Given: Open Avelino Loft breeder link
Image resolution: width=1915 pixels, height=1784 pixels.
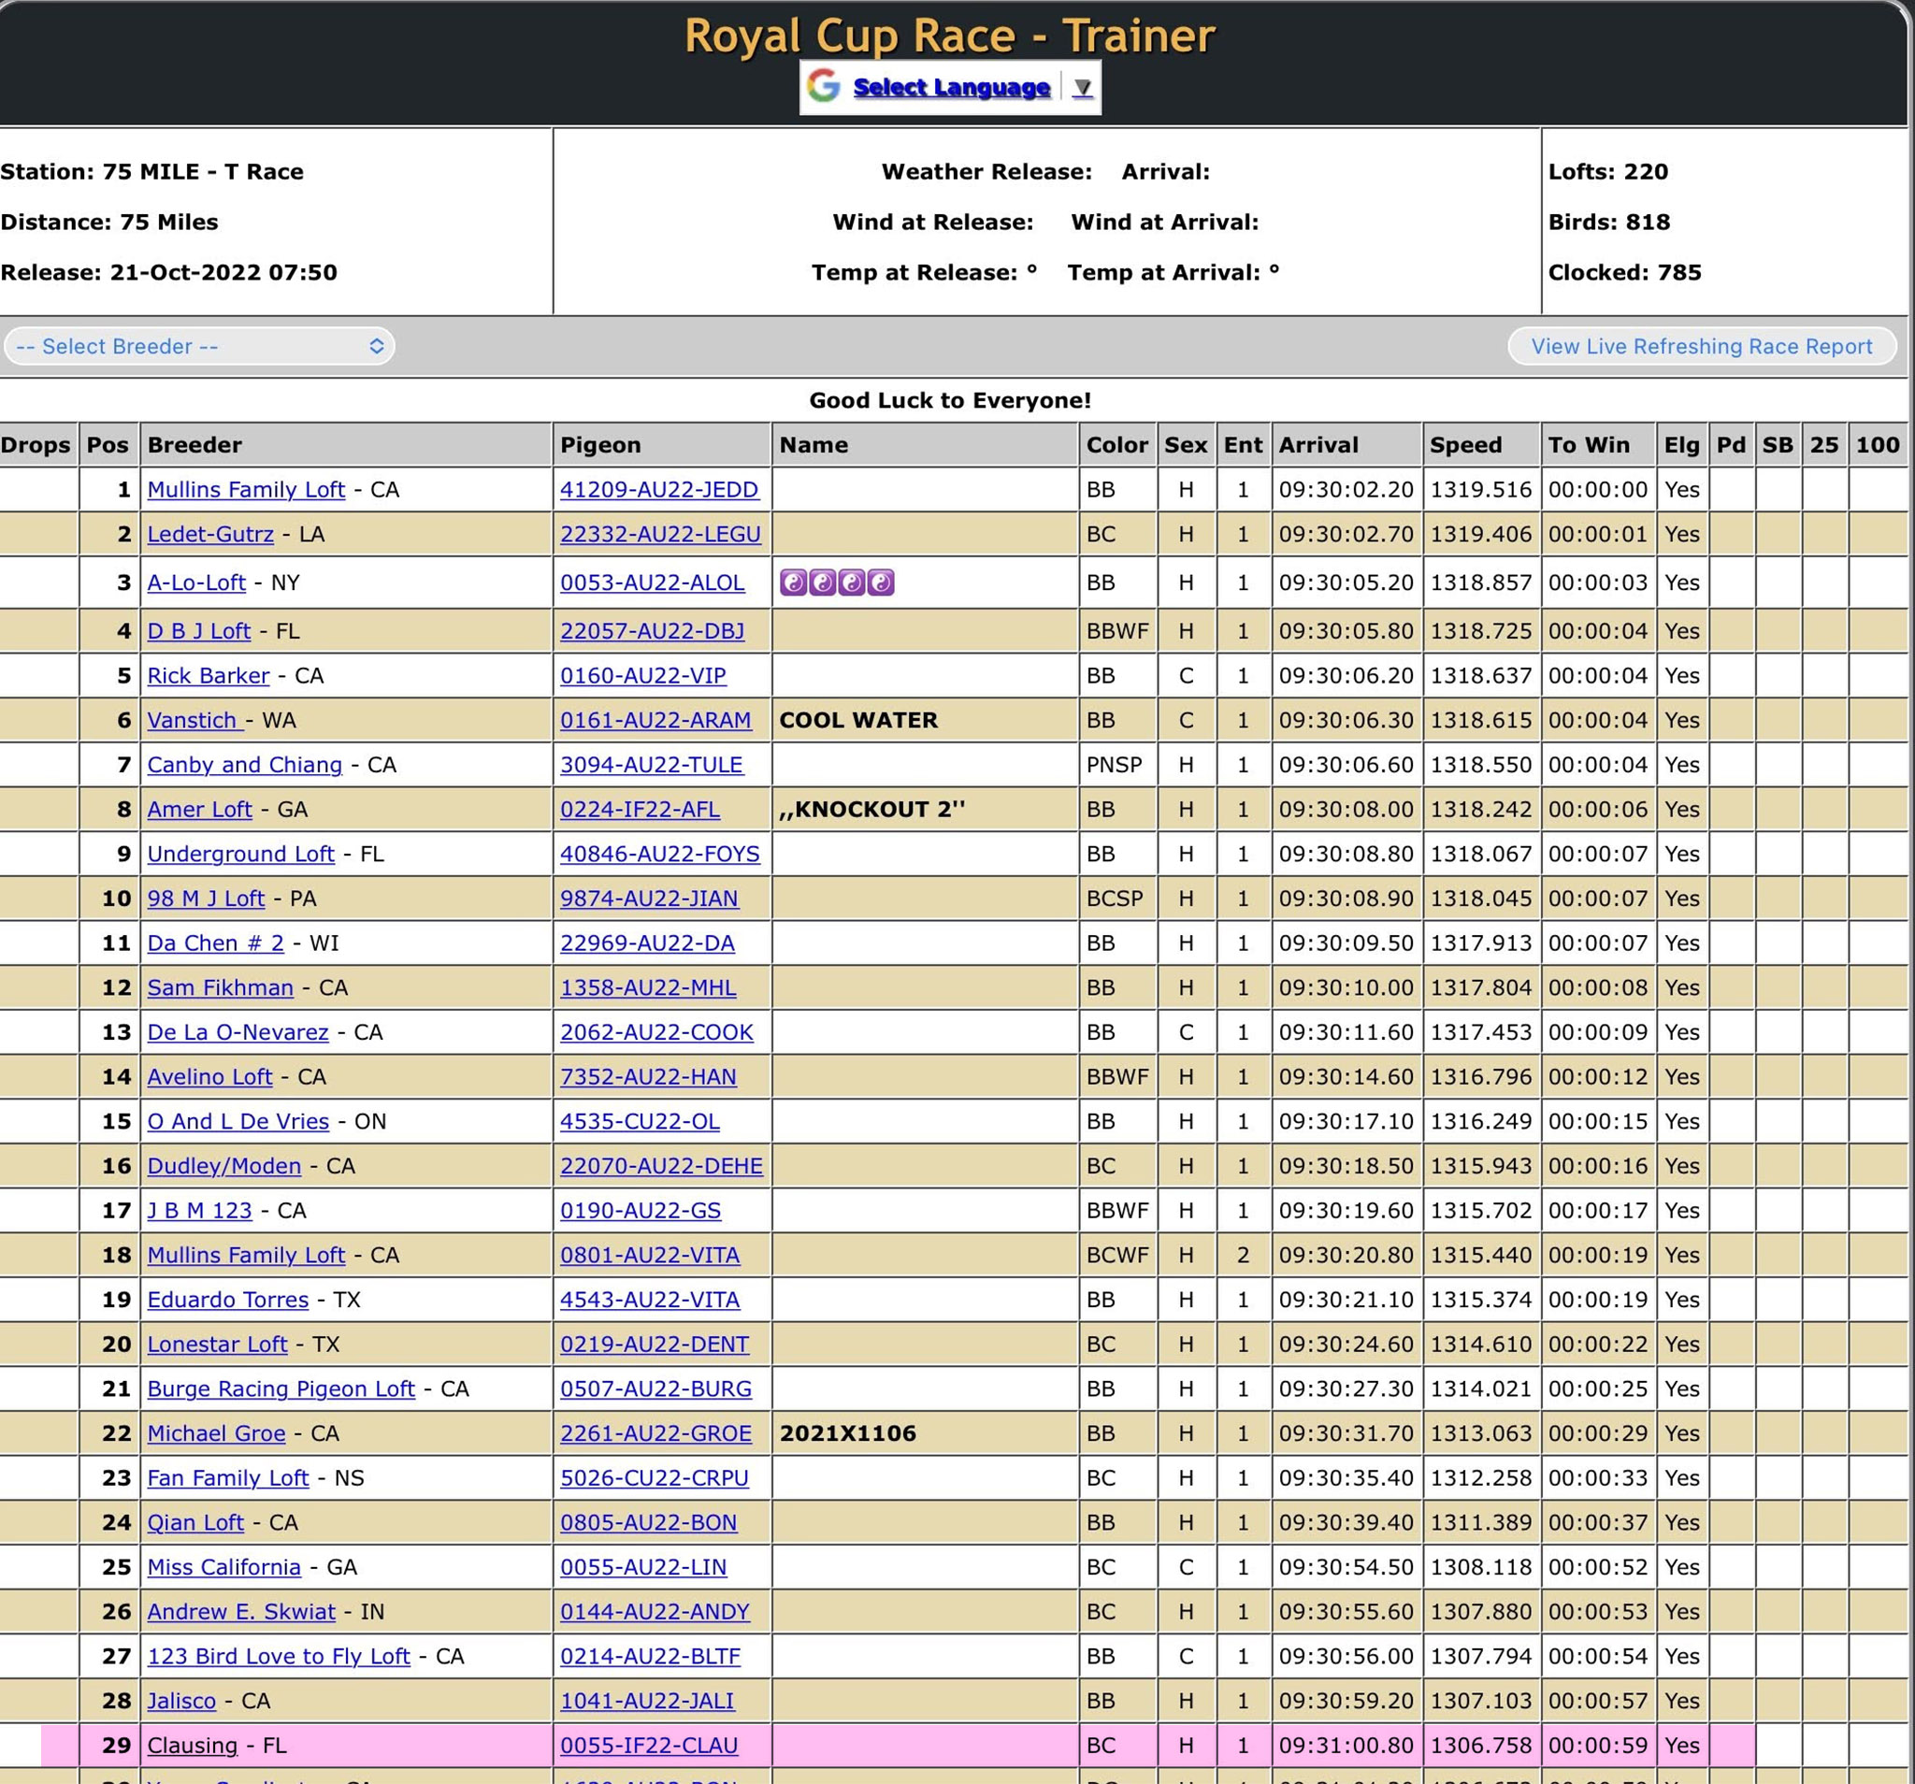Looking at the screenshot, I should point(210,1077).
